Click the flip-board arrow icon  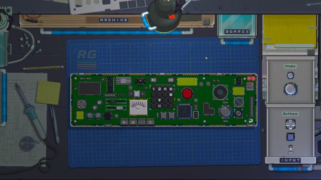[x=250, y=121]
